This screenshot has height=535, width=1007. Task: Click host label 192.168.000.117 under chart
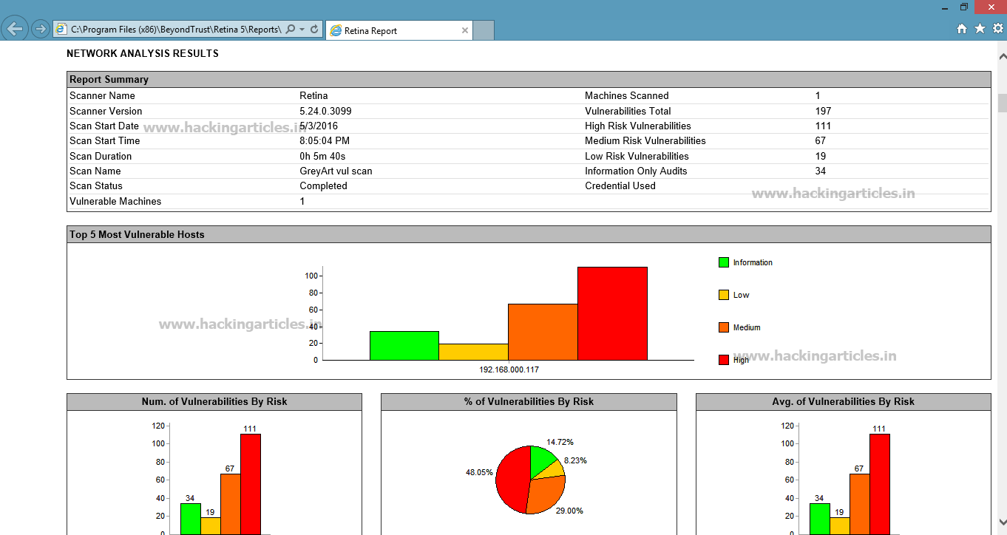[x=509, y=369]
